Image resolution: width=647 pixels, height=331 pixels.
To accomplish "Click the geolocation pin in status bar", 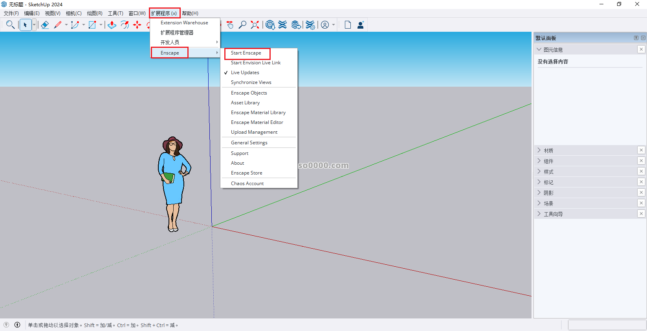I will [x=6, y=325].
